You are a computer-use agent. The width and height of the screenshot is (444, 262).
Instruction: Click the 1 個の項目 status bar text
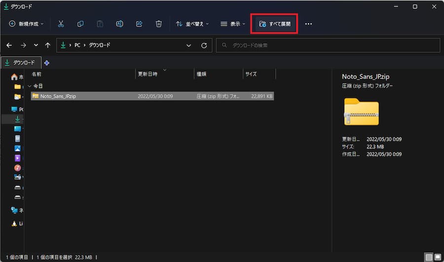pos(17,257)
